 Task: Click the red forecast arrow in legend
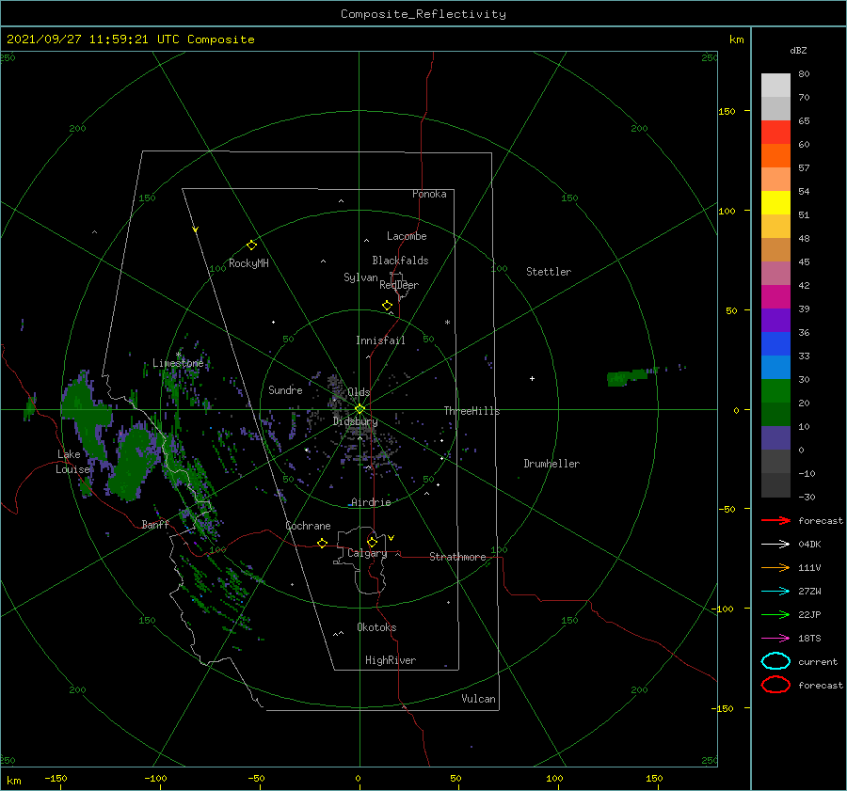click(x=775, y=520)
